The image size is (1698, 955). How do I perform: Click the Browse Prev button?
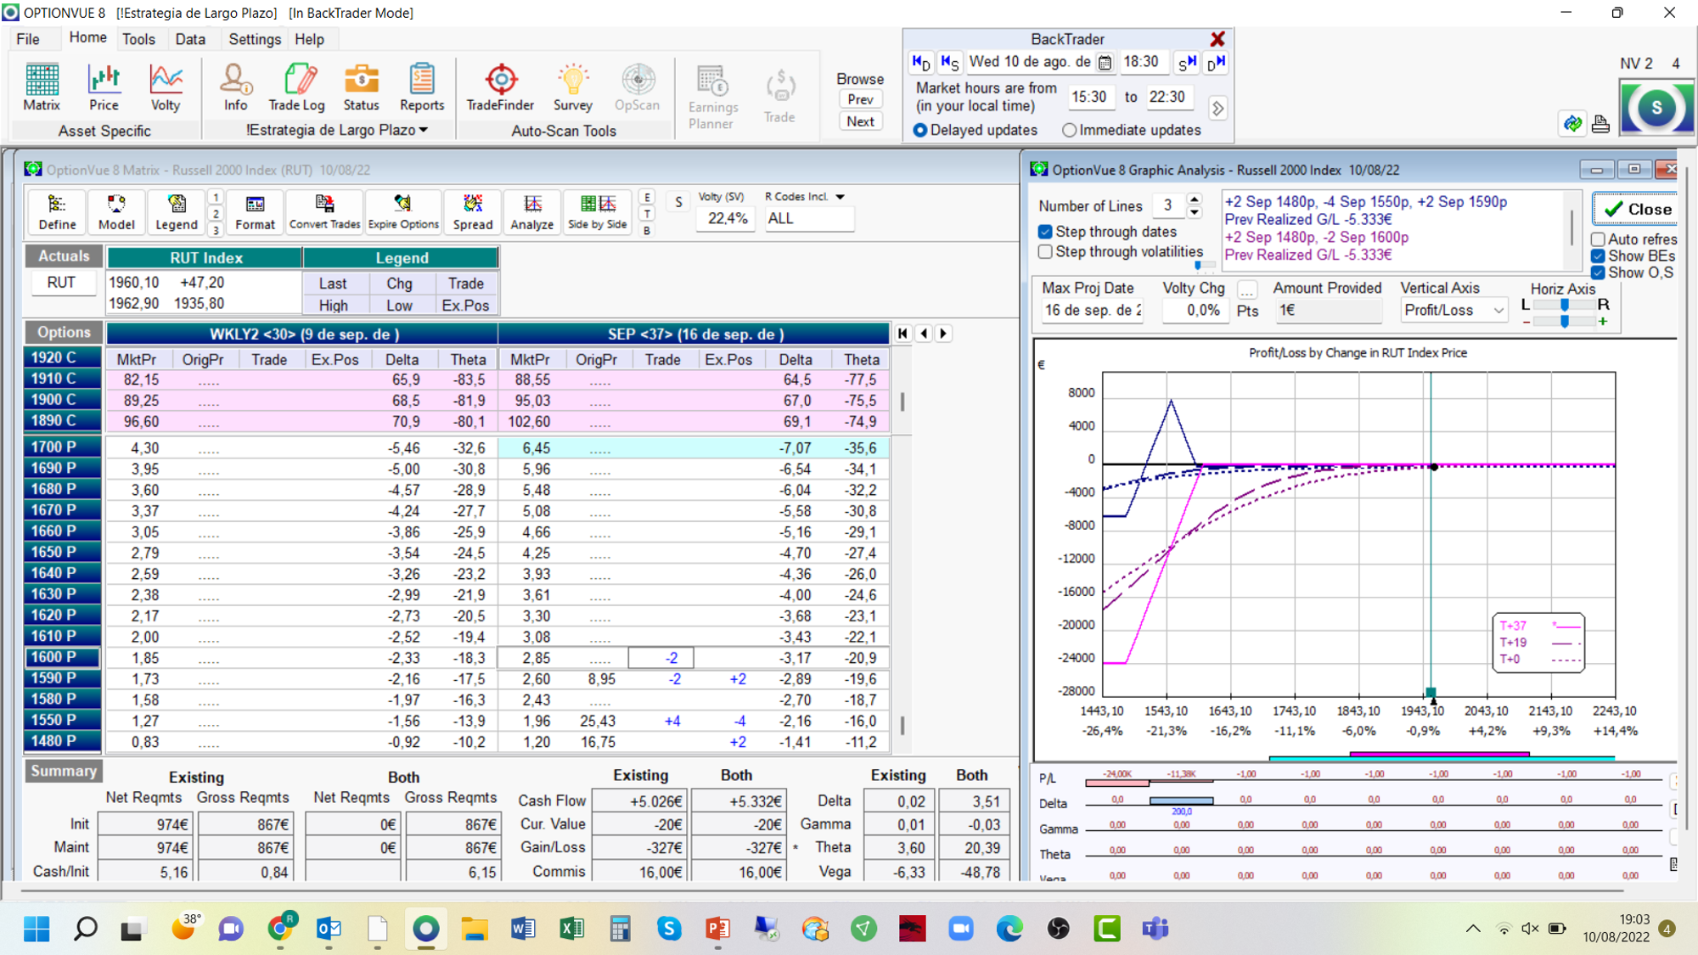(860, 99)
